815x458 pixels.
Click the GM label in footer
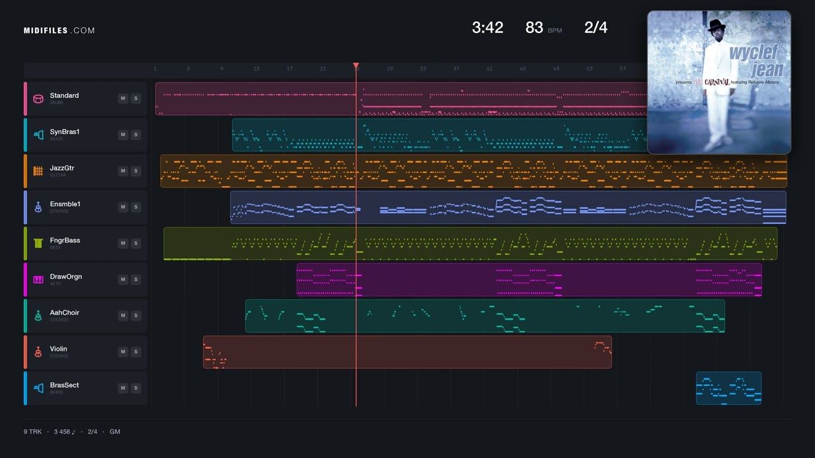[115, 432]
